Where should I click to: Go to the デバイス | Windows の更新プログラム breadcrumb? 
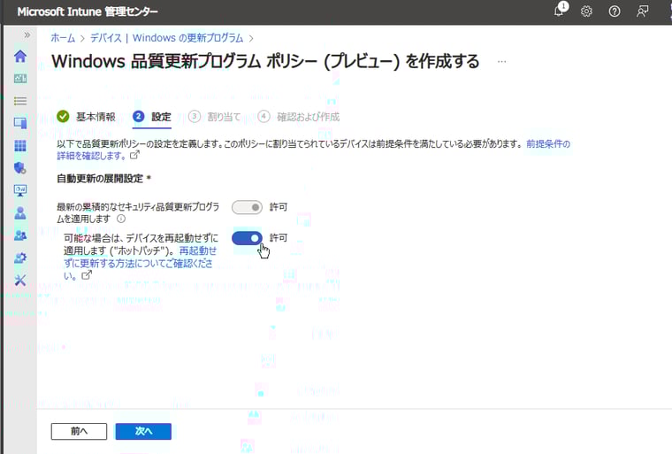click(167, 38)
